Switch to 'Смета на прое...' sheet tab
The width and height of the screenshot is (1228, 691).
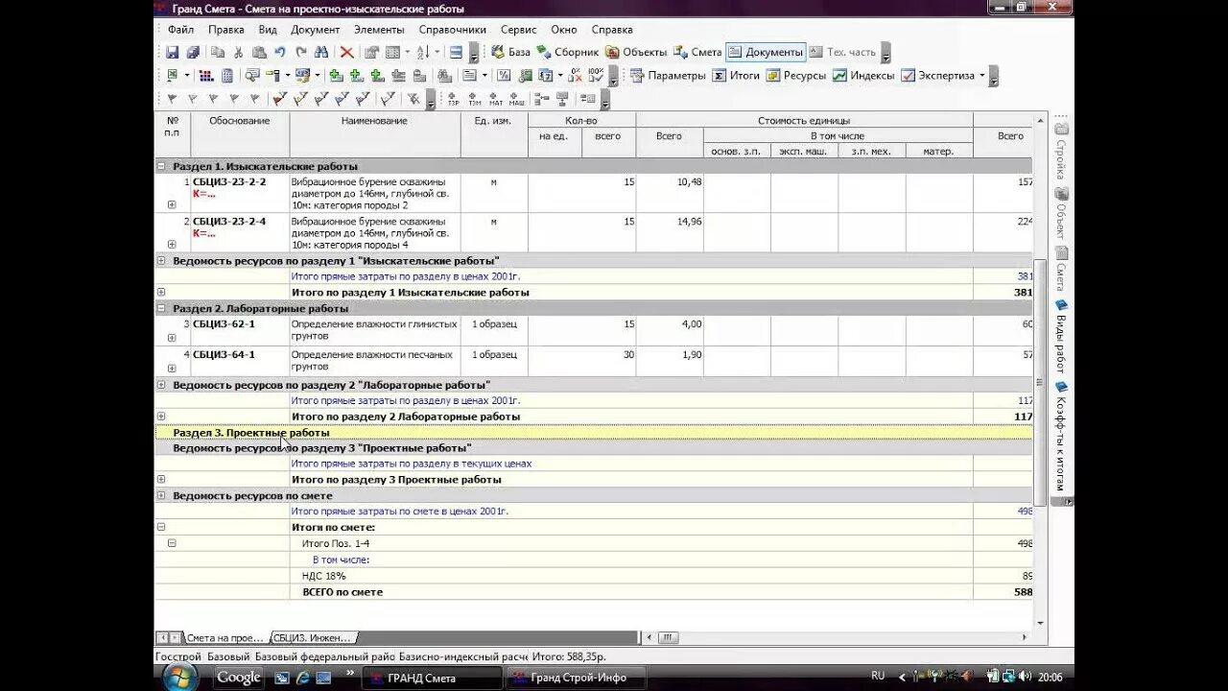224,637
